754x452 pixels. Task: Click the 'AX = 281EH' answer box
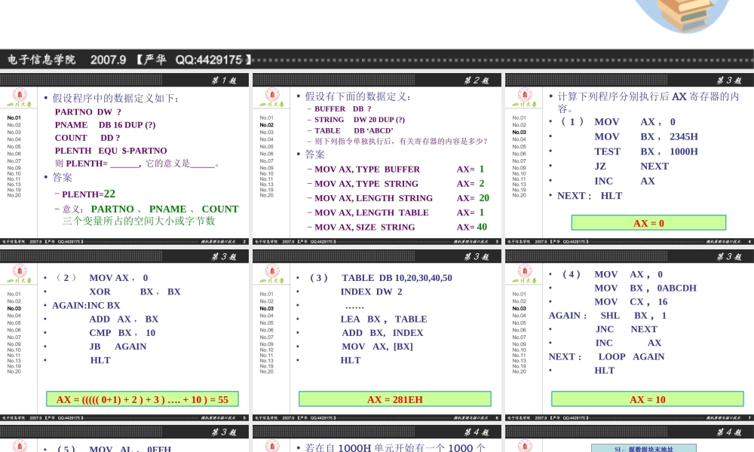(x=394, y=399)
